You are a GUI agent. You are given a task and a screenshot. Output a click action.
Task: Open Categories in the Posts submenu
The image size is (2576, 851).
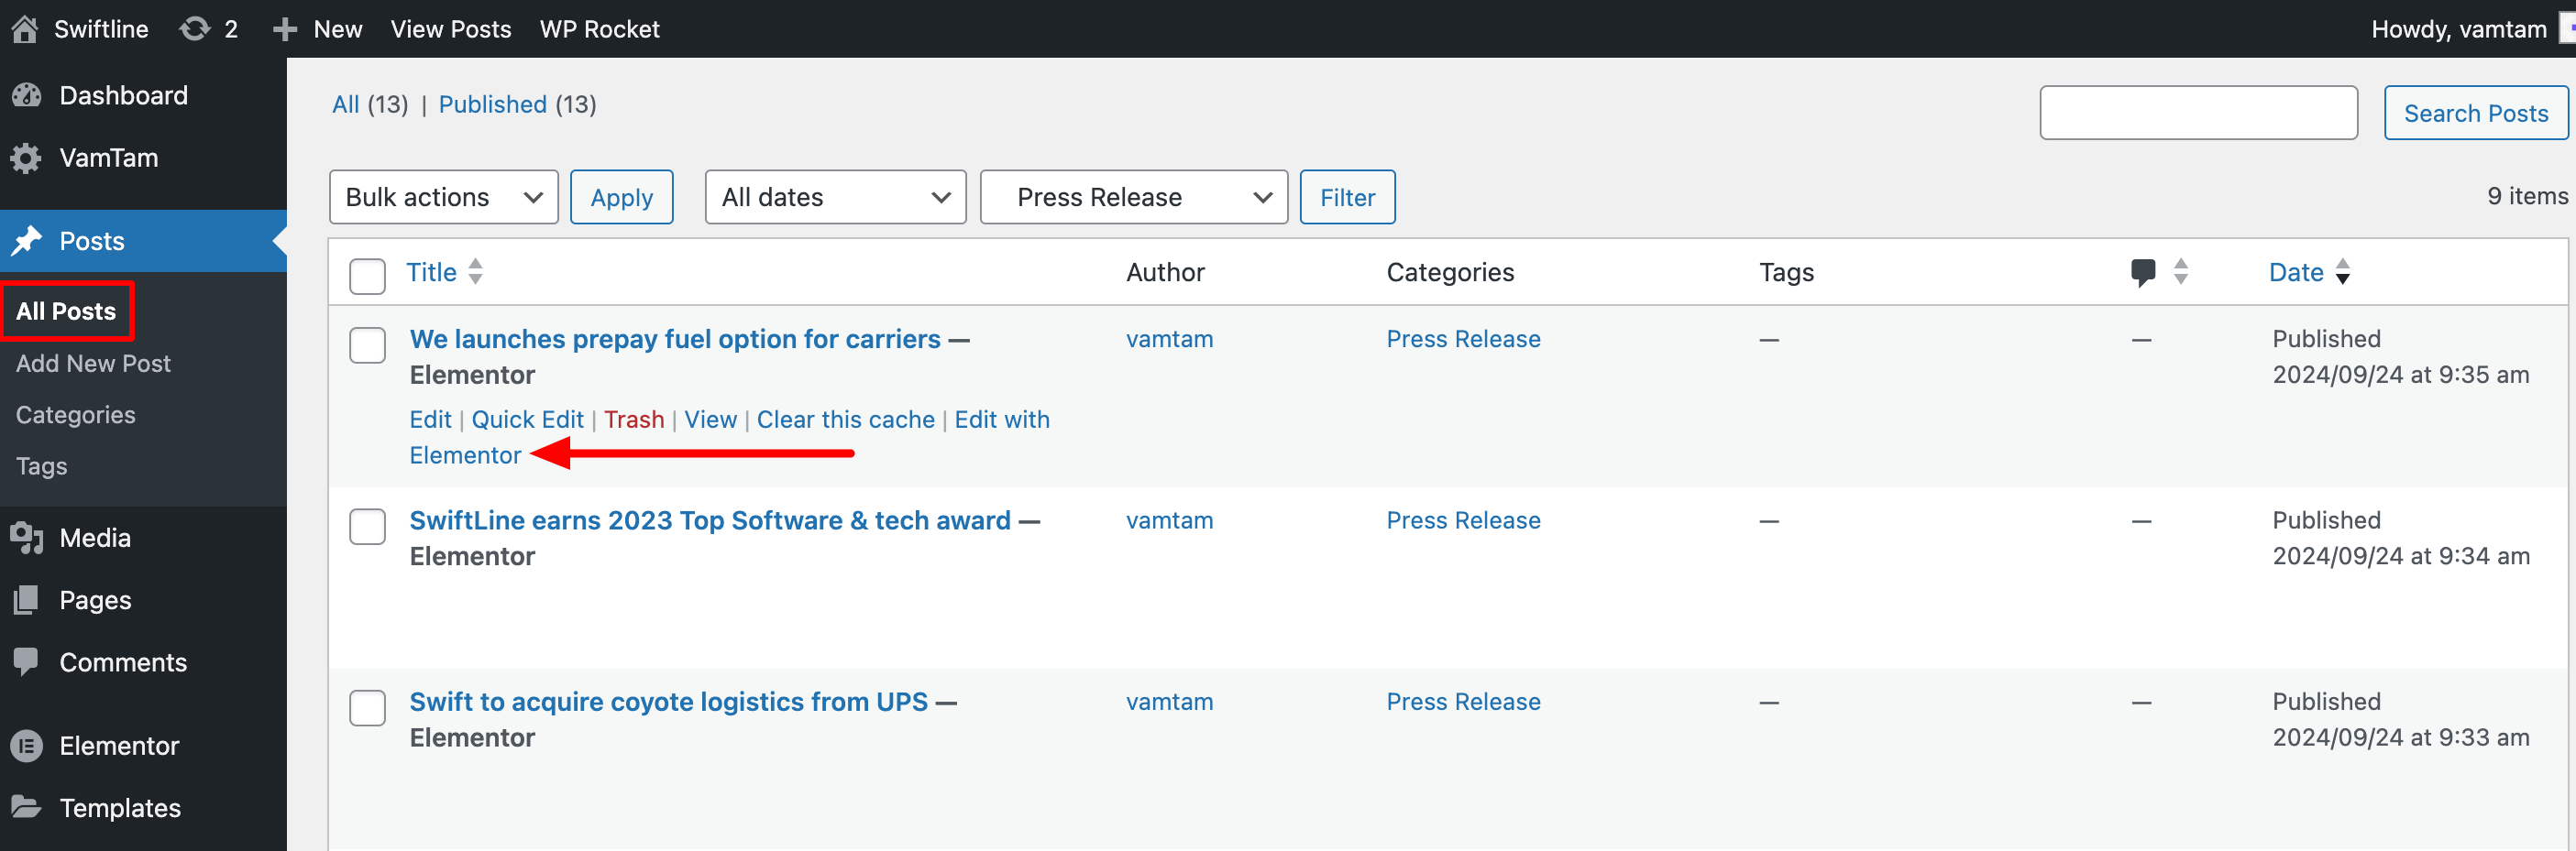[76, 415]
